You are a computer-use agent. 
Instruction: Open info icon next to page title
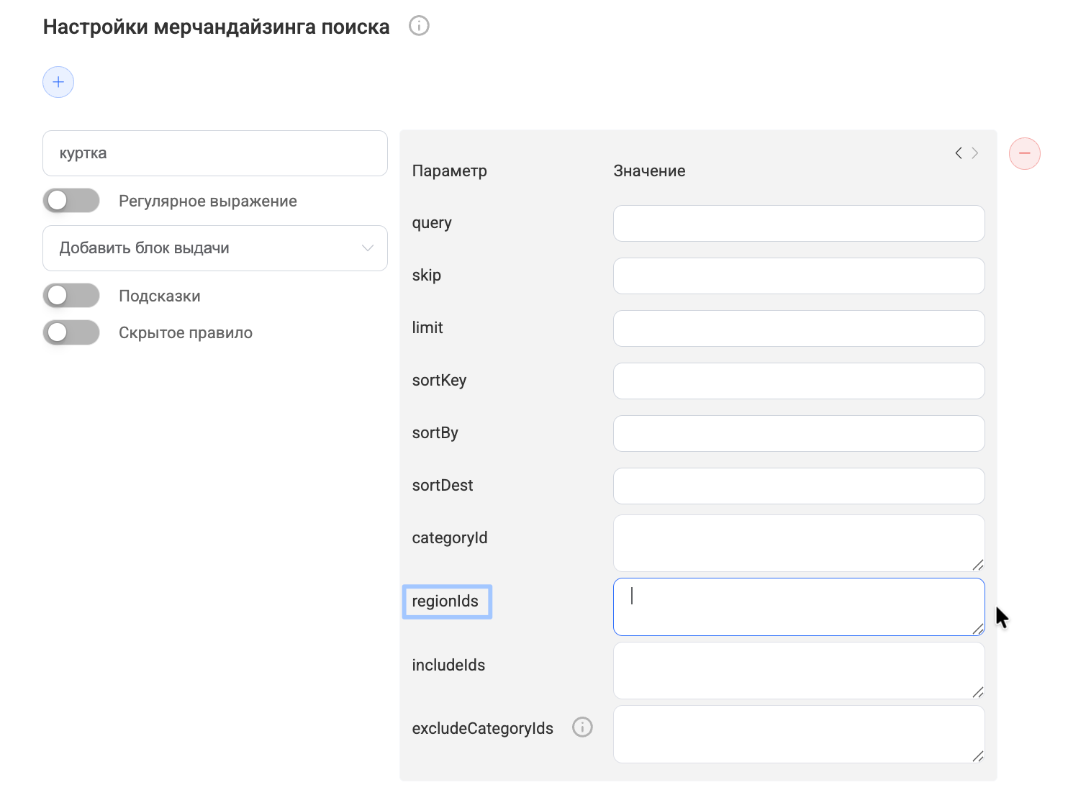[x=419, y=26]
